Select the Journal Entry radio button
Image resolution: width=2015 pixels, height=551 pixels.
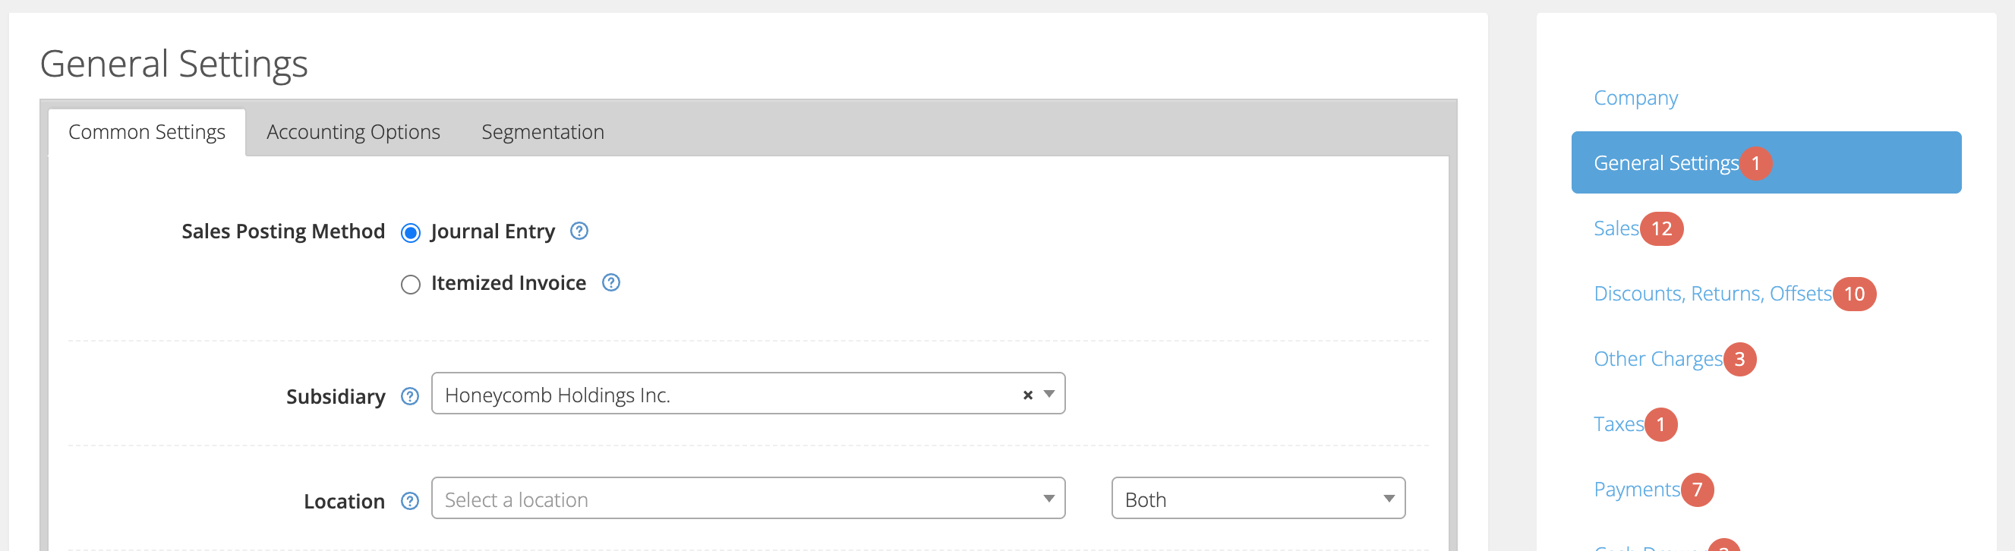(x=411, y=233)
